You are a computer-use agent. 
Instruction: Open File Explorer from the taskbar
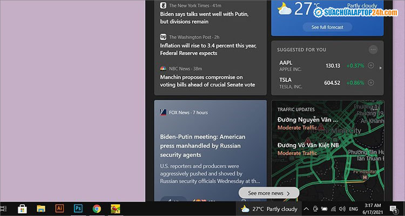41,209
